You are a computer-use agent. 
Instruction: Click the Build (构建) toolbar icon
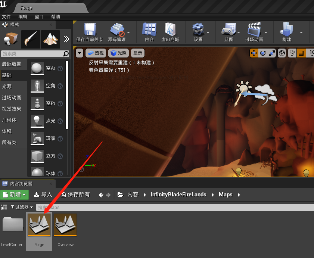pos(287,32)
